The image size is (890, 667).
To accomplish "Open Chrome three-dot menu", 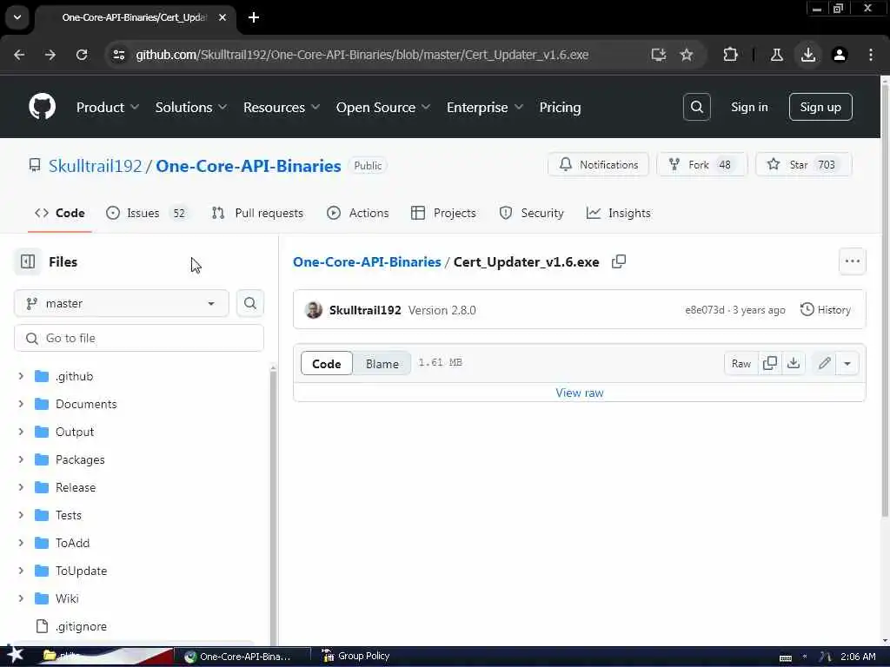I will [870, 55].
